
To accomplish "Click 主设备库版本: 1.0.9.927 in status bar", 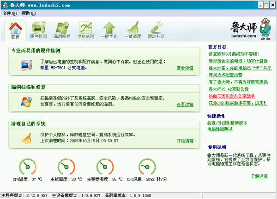I will pyautogui.click(x=76, y=195).
